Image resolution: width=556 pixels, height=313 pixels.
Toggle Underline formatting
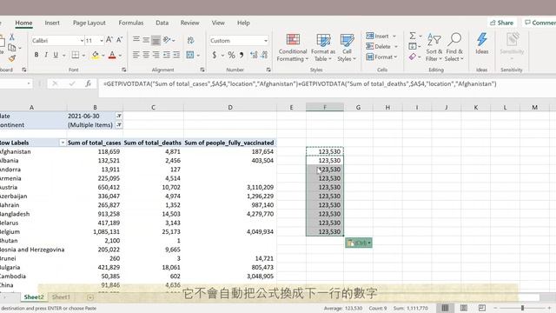(x=56, y=55)
